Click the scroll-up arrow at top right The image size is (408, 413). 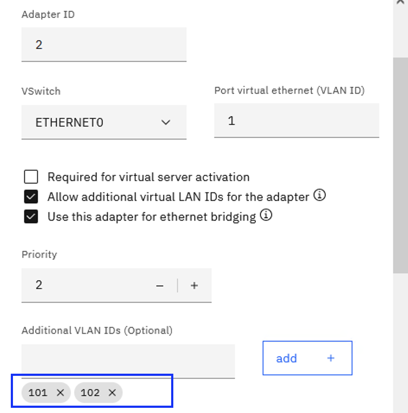[400, 3]
